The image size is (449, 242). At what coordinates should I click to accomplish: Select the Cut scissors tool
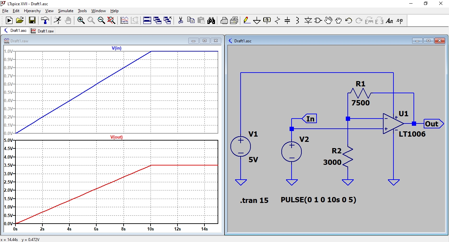point(180,20)
